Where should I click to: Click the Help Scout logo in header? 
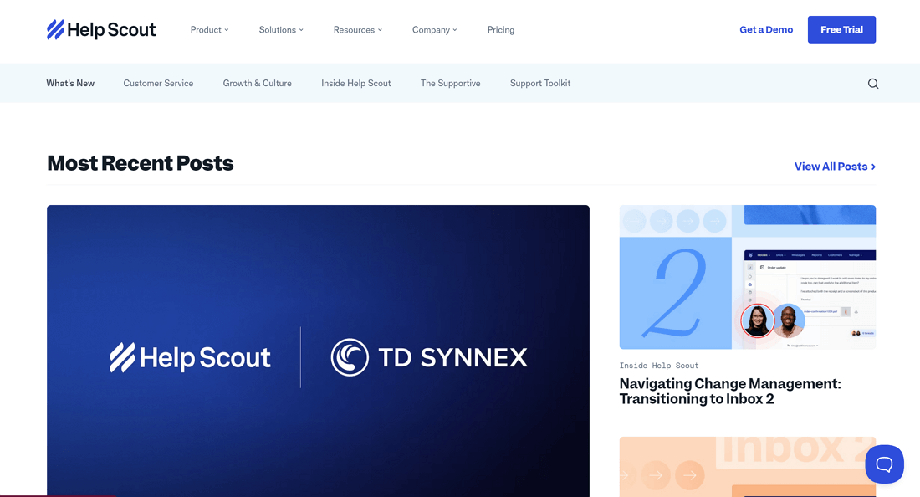[x=101, y=29]
